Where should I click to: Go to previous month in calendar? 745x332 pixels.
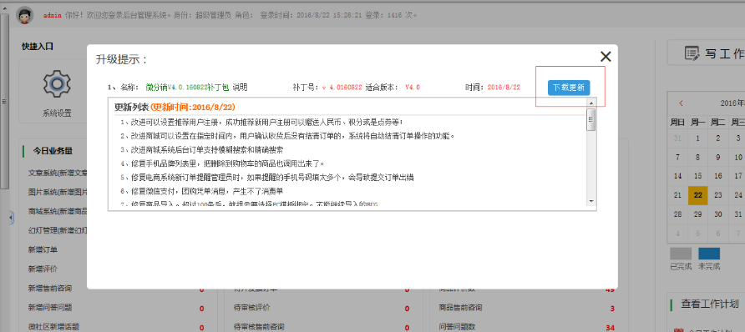681,103
